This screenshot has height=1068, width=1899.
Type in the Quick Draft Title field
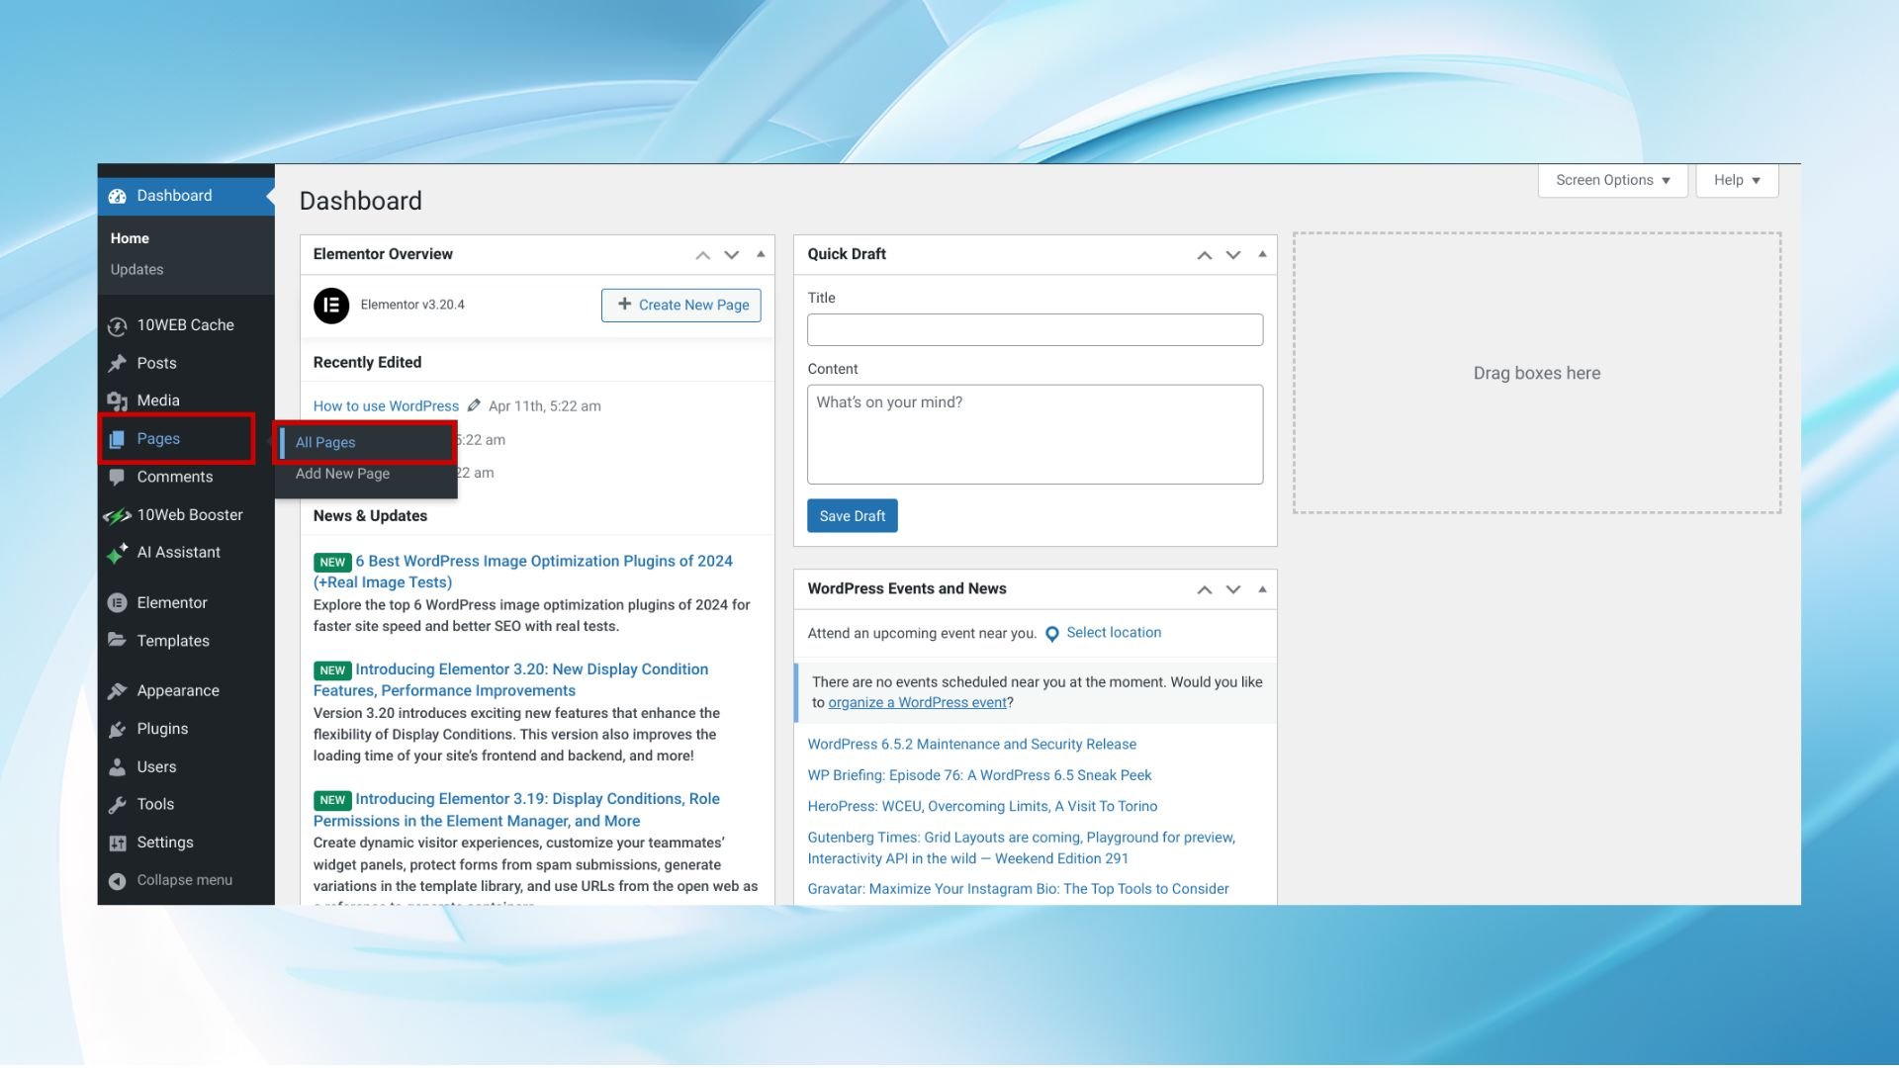pos(1035,329)
